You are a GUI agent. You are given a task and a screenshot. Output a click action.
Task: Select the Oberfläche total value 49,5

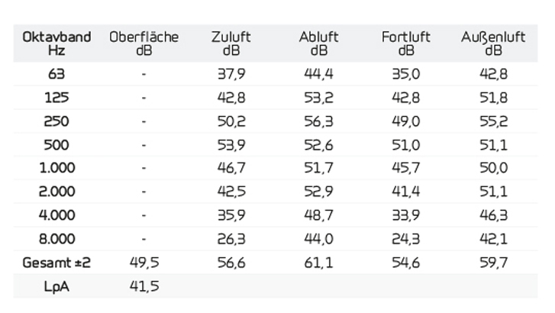pyautogui.click(x=144, y=263)
